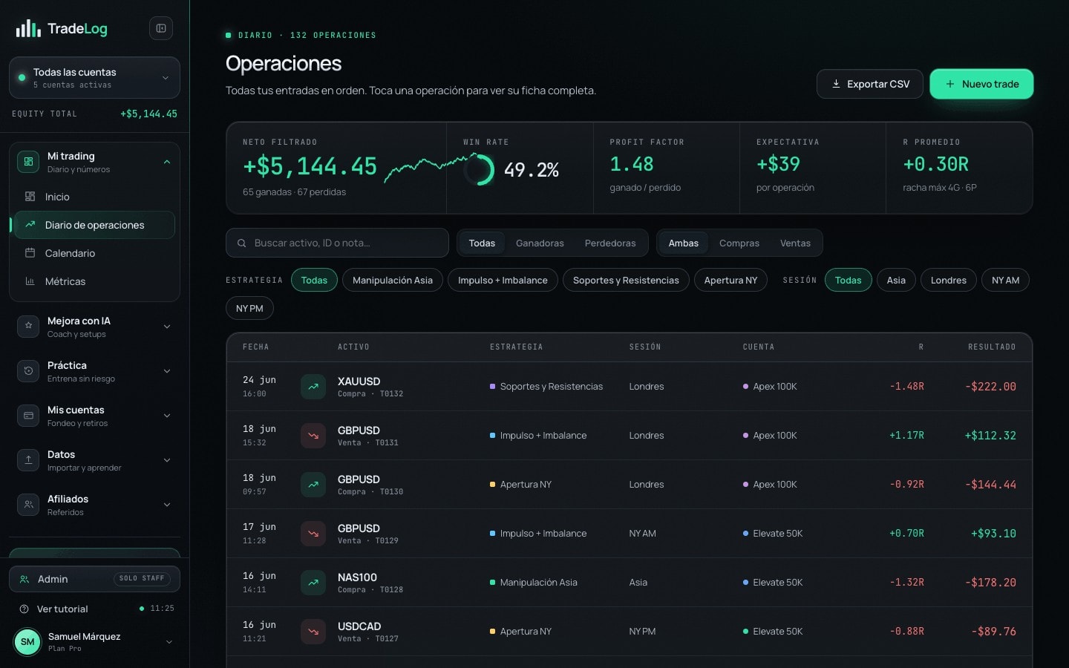Filter by Perdedoras operations

[x=610, y=243]
